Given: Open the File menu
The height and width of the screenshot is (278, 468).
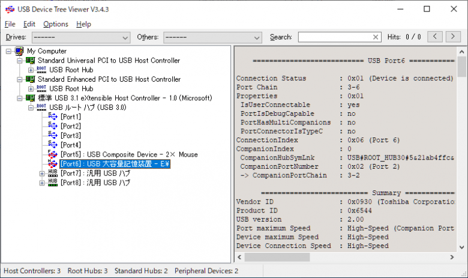Looking at the screenshot, I should [10, 24].
